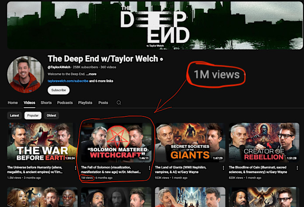Click title 'The Land of Giants'

(181, 169)
